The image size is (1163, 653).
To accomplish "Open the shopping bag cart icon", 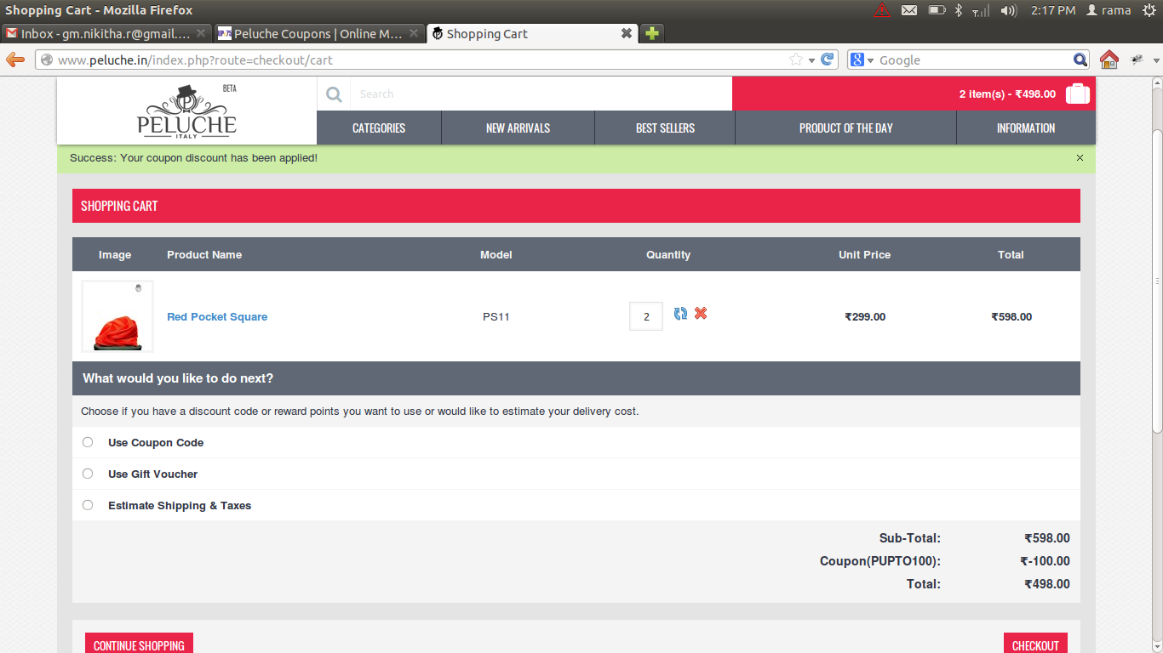I will pos(1077,94).
